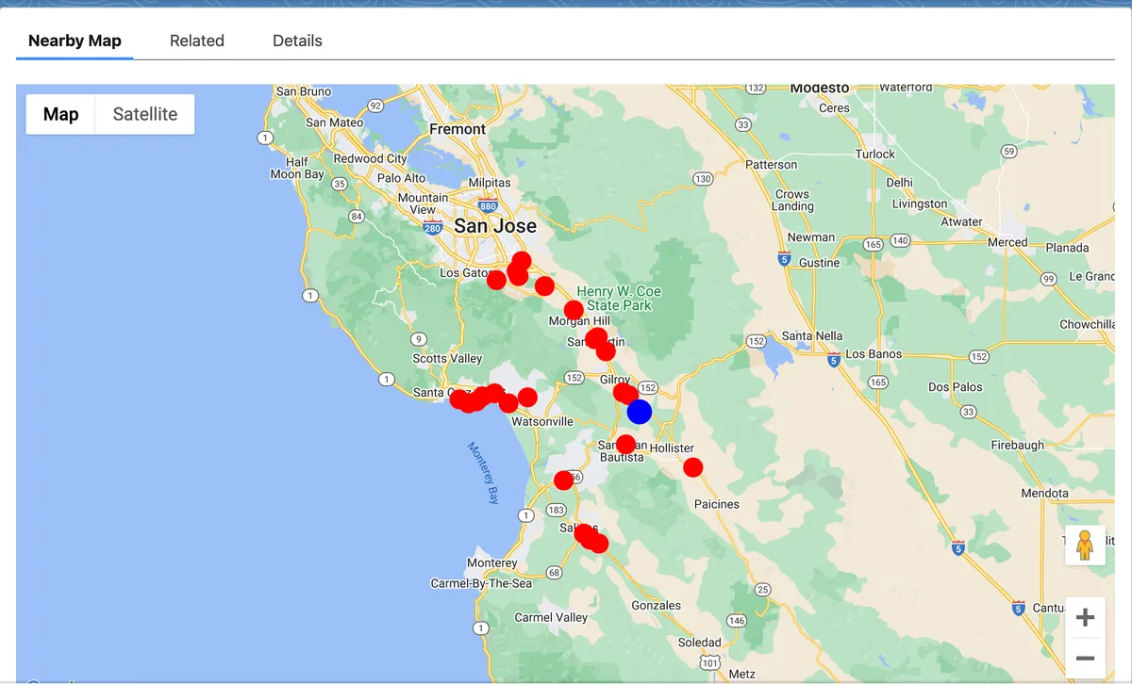Click the Monterey Bay label
Screen dimensions: 1132x684
click(484, 474)
